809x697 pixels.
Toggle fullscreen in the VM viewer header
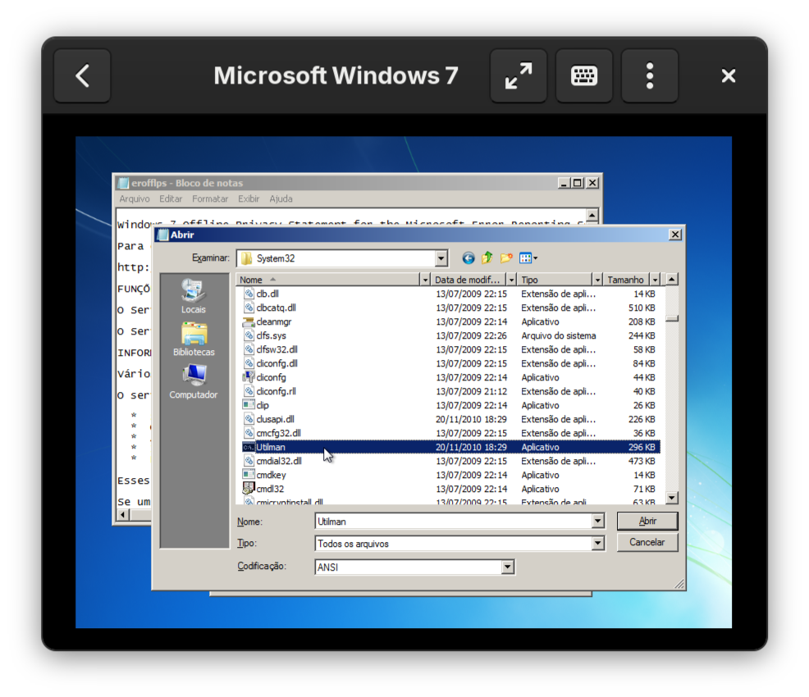519,75
